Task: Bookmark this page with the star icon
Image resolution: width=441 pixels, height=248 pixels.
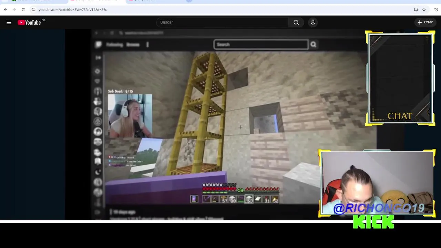Action: point(424,10)
